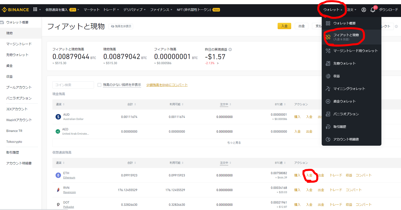The height and width of the screenshot is (210, 401).
Task: Open the マーケット menu item
Action: pyautogui.click(x=91, y=9)
